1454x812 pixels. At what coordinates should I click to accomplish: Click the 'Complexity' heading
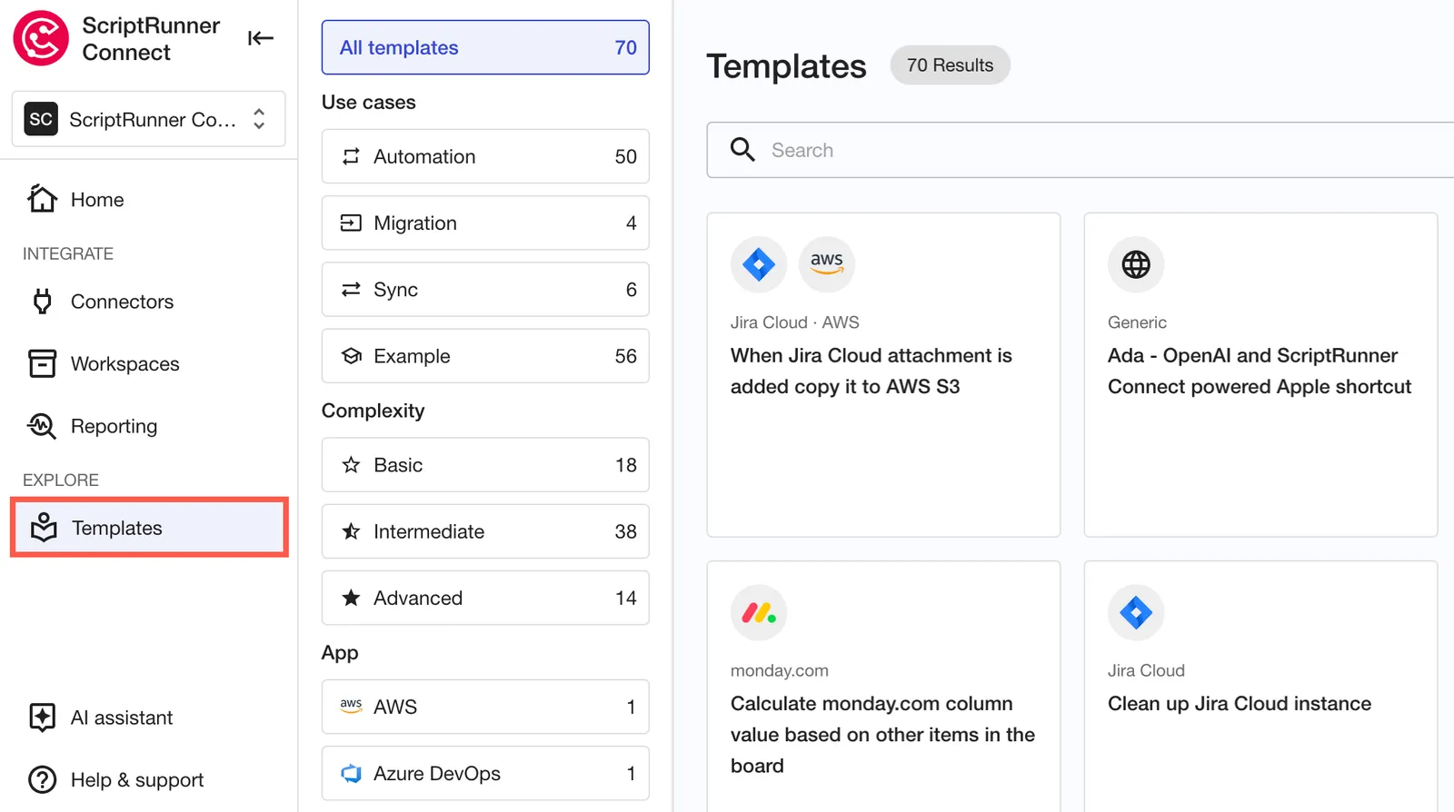[x=373, y=411]
